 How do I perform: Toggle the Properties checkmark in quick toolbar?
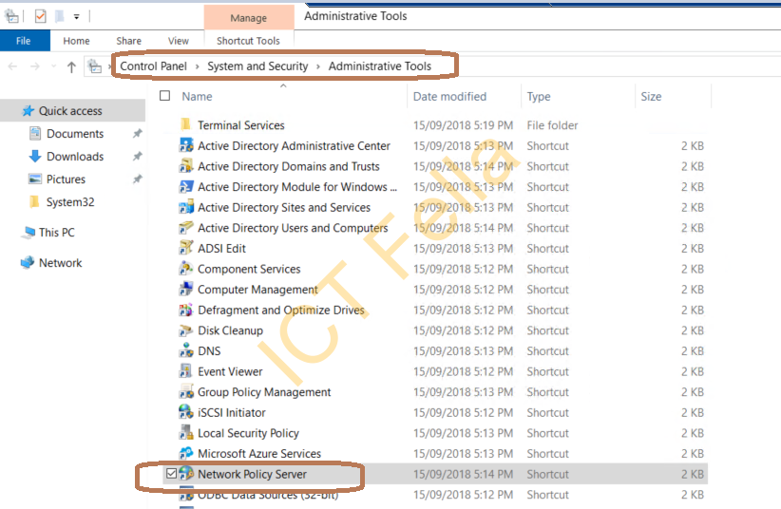40,16
